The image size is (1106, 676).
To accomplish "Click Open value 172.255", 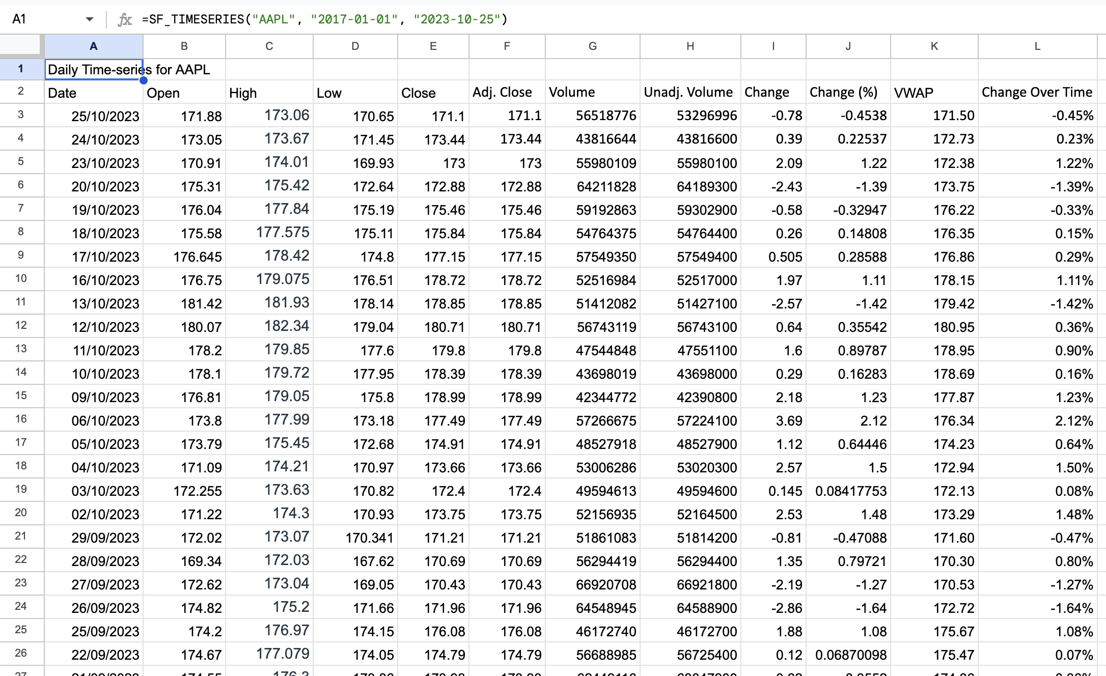I will pos(184,490).
